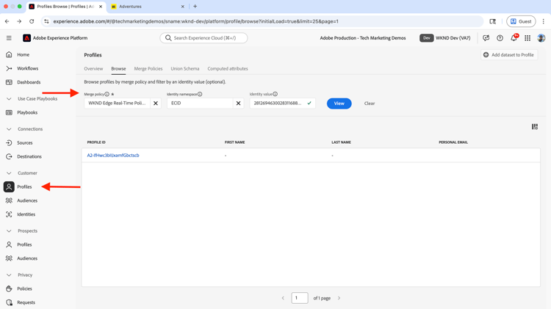Open Customer Audiences in sidebar
551x309 pixels.
(27, 200)
